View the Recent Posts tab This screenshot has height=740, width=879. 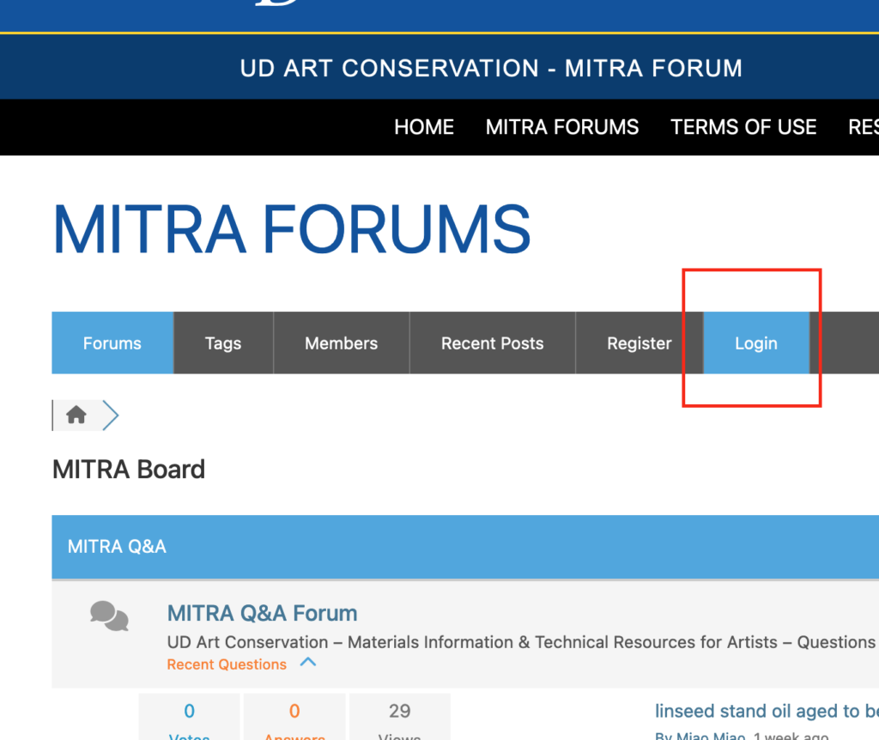coord(492,343)
